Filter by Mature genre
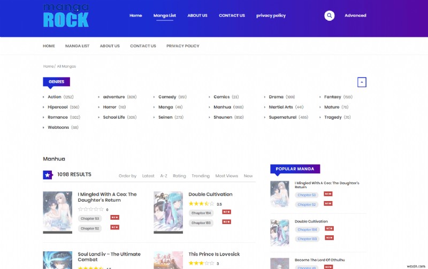Screen dimensions: 428x269 point(332,107)
